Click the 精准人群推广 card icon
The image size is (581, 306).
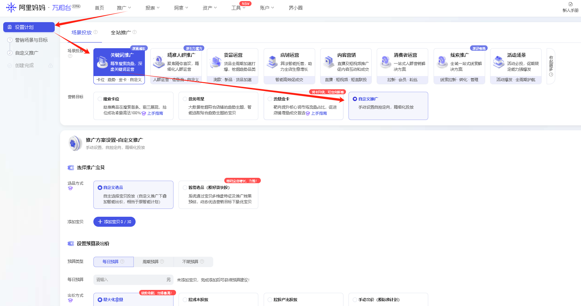click(159, 62)
